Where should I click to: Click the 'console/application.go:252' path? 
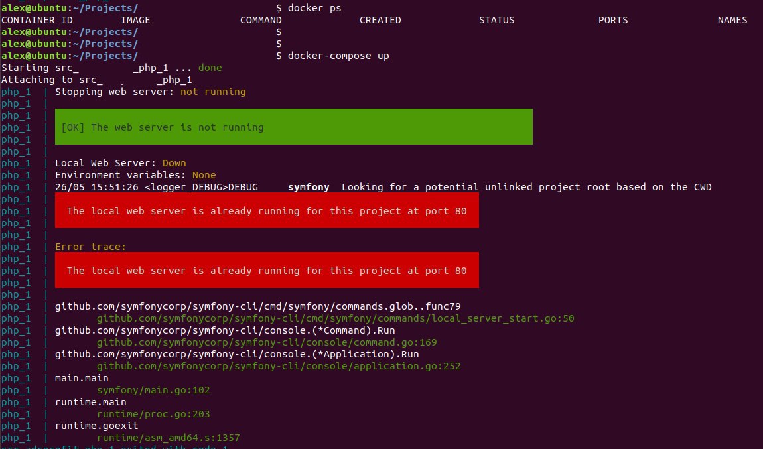click(279, 366)
